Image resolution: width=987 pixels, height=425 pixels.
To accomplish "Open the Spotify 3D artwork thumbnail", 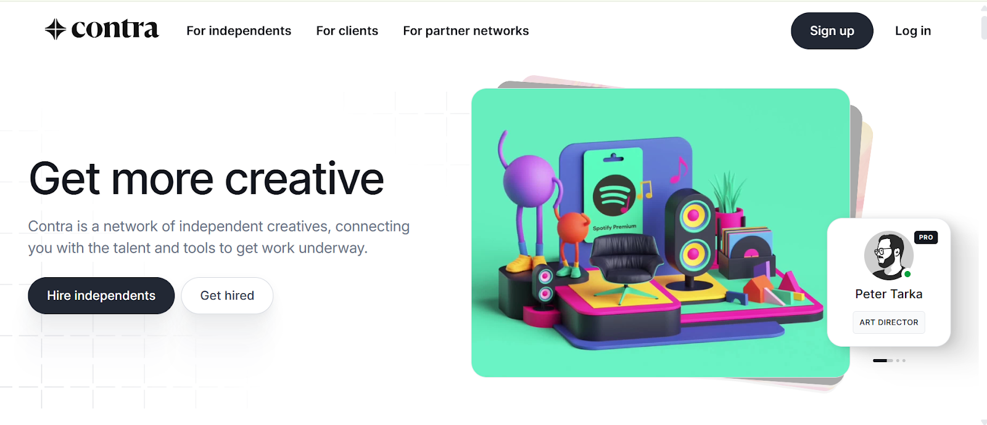I will [661, 233].
